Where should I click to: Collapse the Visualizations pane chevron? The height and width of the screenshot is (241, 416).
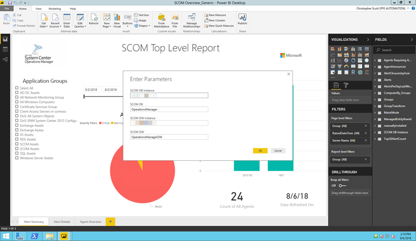coord(368,39)
